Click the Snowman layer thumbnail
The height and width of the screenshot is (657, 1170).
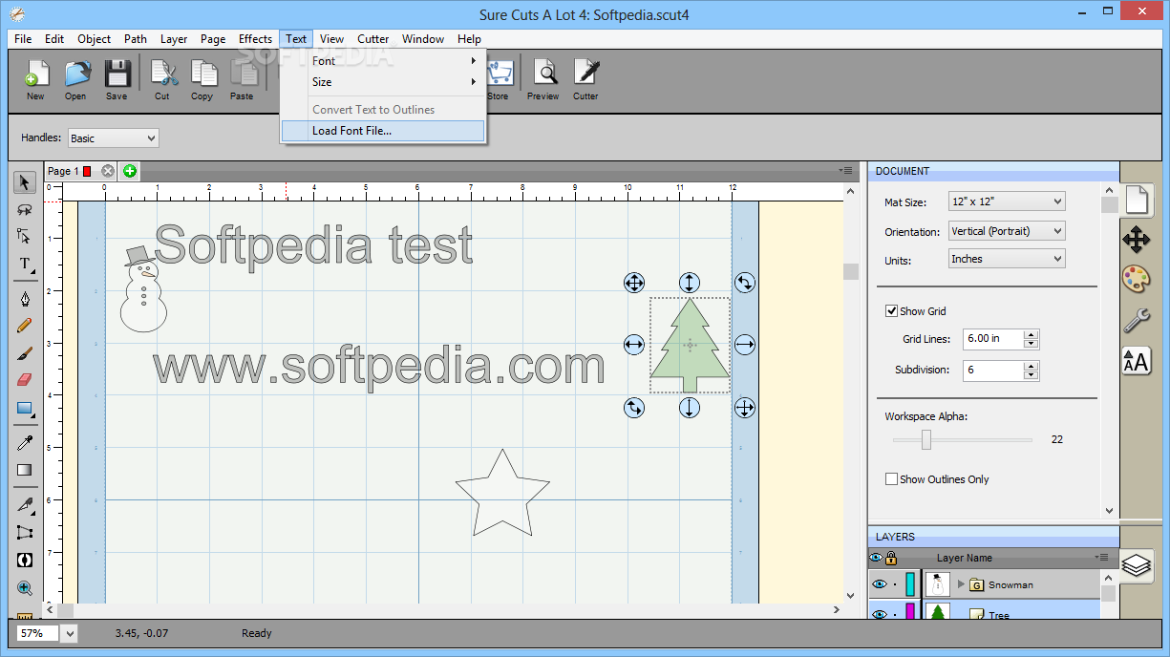pos(938,584)
